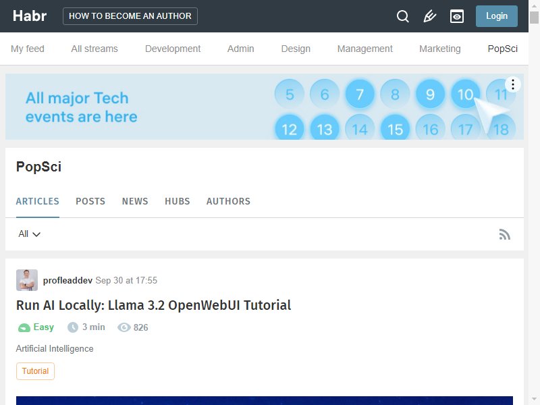Image resolution: width=540 pixels, height=405 pixels.
Task: Click the RSS feed icon
Action: coord(504,234)
